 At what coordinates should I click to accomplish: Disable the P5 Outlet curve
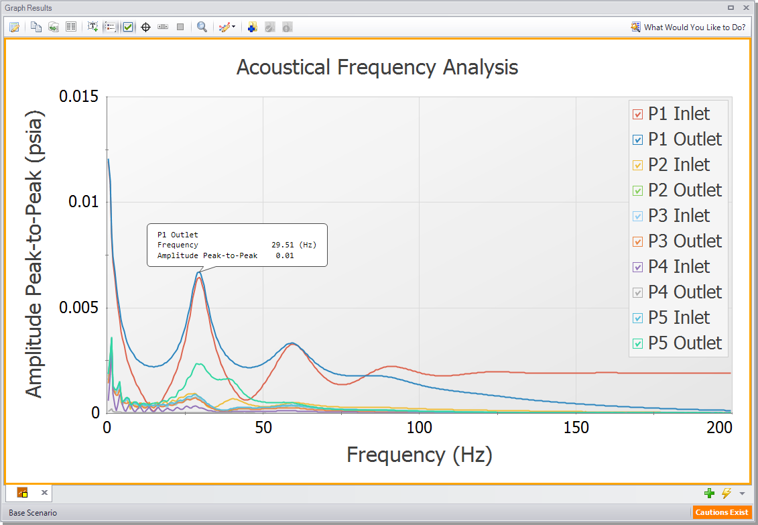pyautogui.click(x=638, y=343)
